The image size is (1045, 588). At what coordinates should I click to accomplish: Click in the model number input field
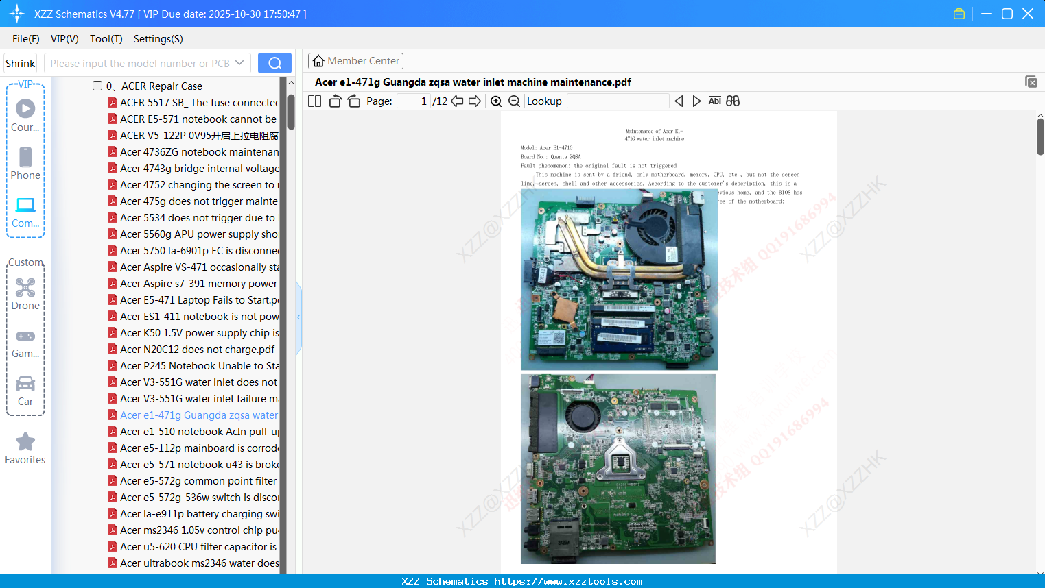pyautogui.click(x=140, y=63)
